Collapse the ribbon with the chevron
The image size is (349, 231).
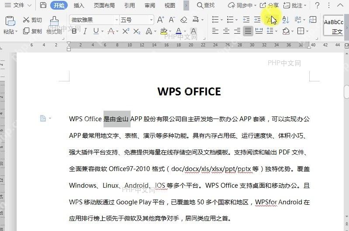pos(340,5)
